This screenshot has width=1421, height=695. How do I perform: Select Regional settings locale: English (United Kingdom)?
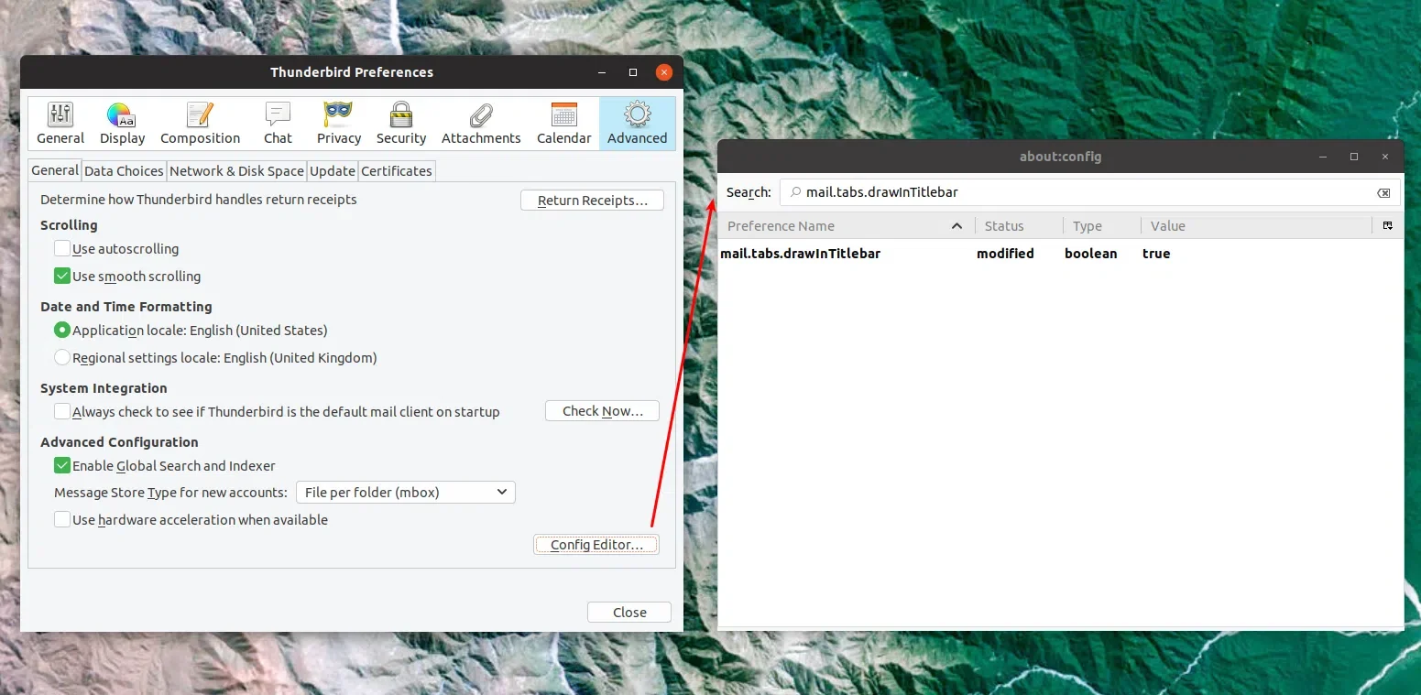[x=62, y=357]
